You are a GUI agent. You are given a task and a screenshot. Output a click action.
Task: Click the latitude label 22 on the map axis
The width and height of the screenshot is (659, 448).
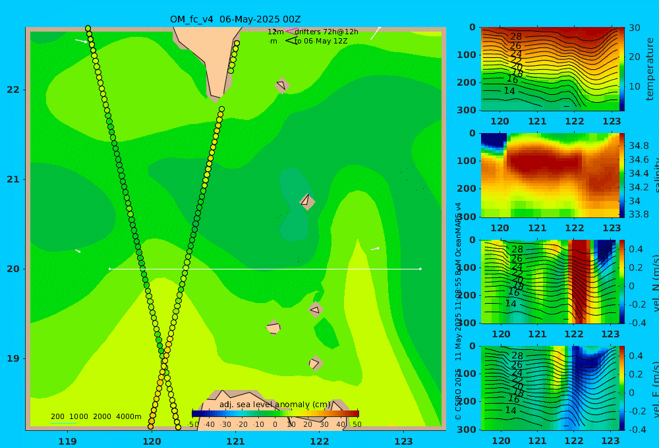tap(13, 90)
